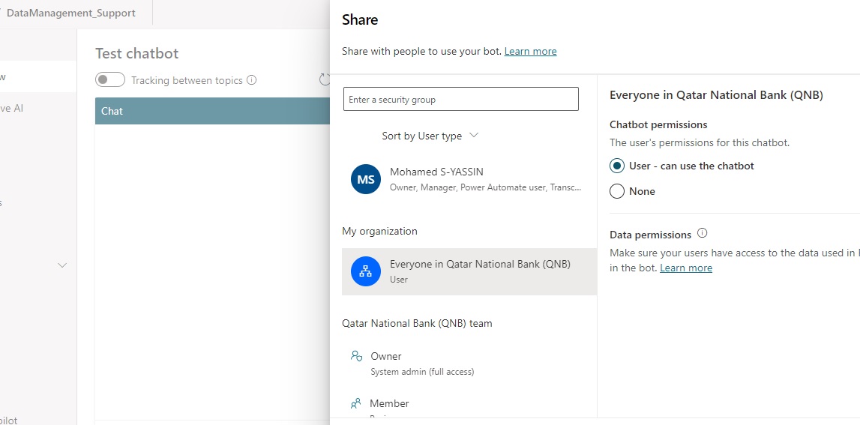Open Learn more link under Share
The width and height of the screenshot is (860, 425).
point(530,51)
